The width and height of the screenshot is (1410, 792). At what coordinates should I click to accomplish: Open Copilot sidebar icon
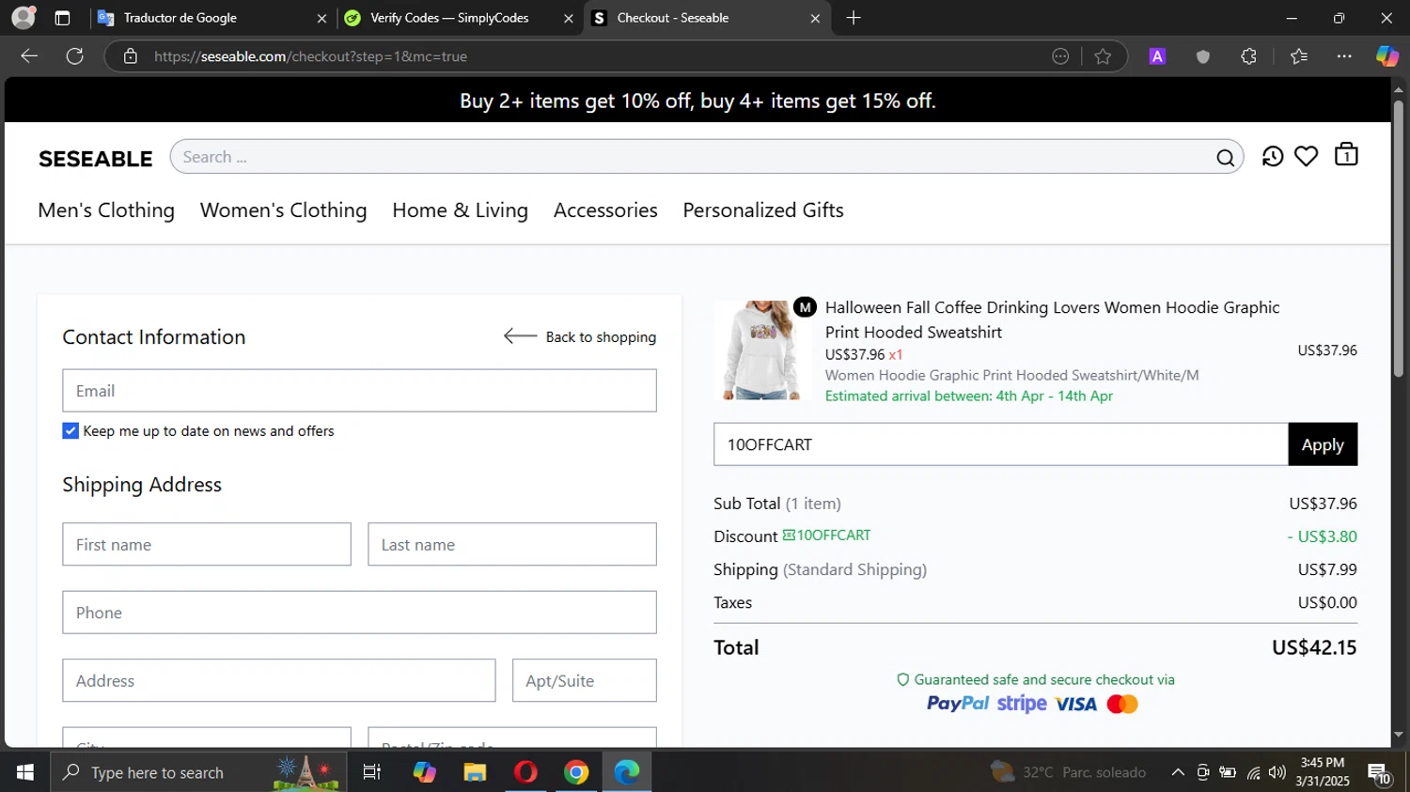(1387, 56)
